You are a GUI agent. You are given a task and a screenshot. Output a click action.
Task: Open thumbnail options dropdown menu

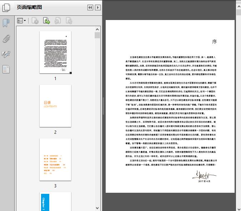pos(21,21)
